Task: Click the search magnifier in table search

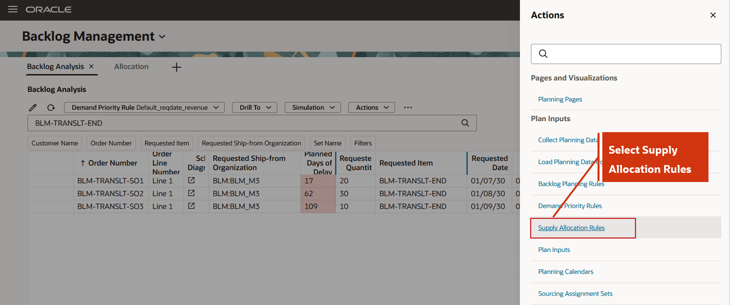Action: (x=465, y=123)
